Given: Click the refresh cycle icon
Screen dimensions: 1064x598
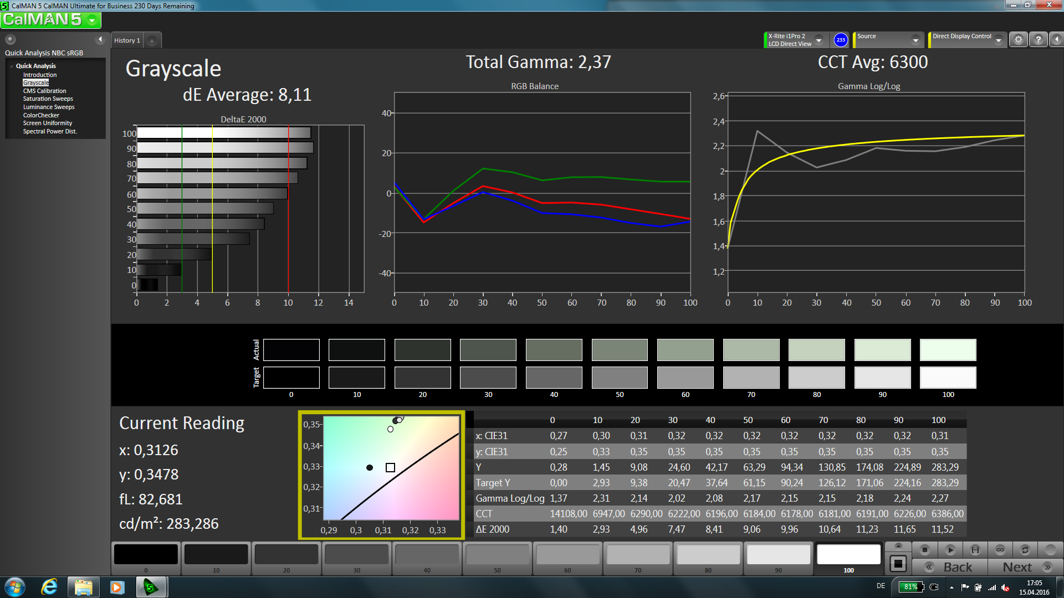Looking at the screenshot, I should point(1025,550).
